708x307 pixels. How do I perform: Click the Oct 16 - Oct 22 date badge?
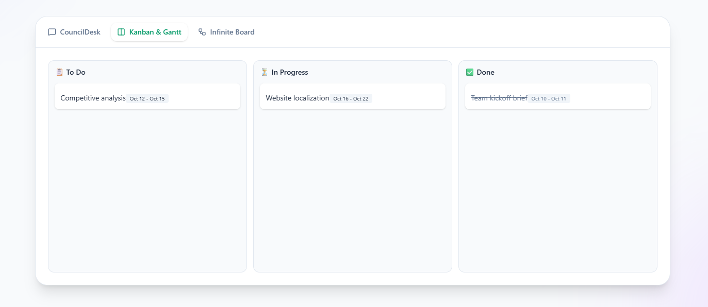coord(351,98)
